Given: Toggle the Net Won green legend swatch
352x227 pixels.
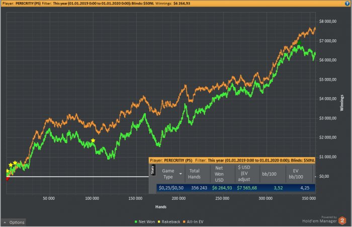Looking at the screenshot, I should [136, 222].
